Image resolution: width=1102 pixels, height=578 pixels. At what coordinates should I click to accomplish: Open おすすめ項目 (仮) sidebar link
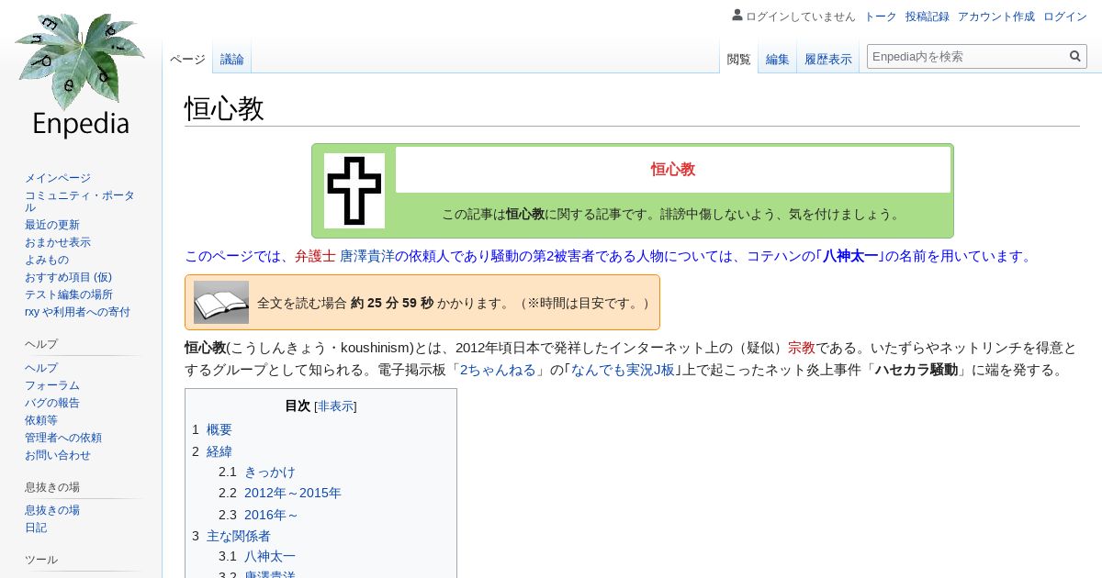[x=68, y=277]
